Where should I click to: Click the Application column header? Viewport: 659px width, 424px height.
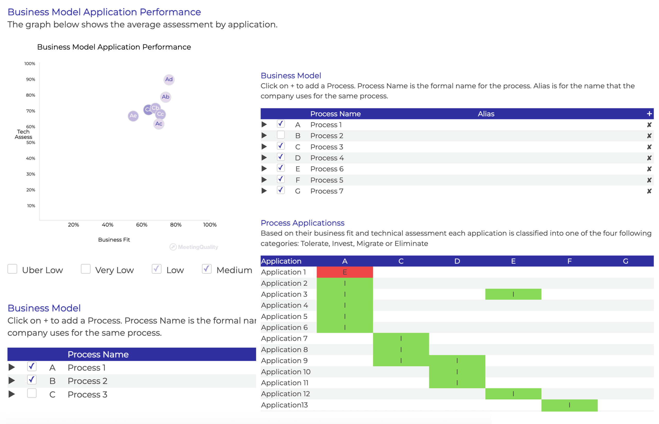tap(281, 261)
